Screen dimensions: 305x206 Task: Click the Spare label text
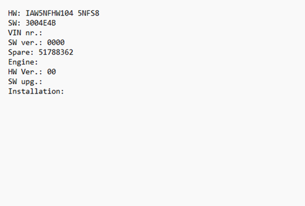[21, 52]
